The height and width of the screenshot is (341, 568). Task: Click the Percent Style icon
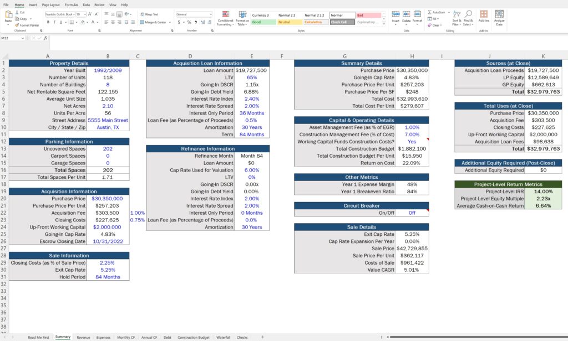point(189,23)
